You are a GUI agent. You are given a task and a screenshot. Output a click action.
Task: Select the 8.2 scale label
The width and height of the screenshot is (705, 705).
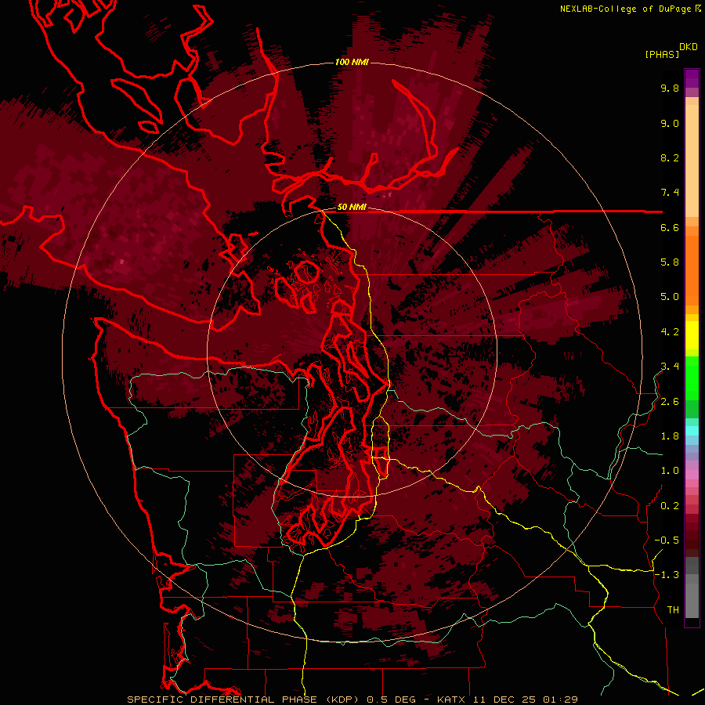(670, 157)
